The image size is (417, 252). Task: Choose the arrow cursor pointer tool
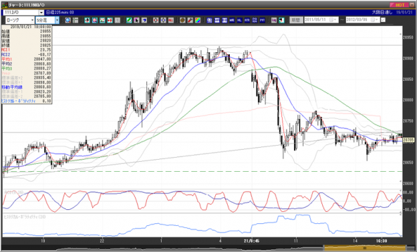coord(137,20)
